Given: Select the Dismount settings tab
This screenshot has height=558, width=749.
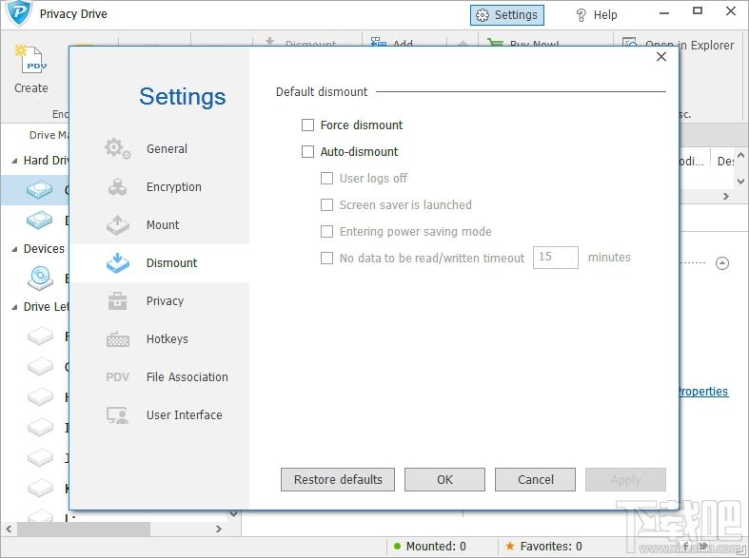Looking at the screenshot, I should [160, 262].
